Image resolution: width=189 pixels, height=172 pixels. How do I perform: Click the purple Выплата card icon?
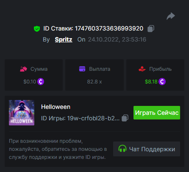pos(82,69)
